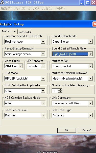Click 'Auto' under NDS-Cartridge Backup Media
The width and height of the screenshot is (96, 153).
click(x=8, y=103)
